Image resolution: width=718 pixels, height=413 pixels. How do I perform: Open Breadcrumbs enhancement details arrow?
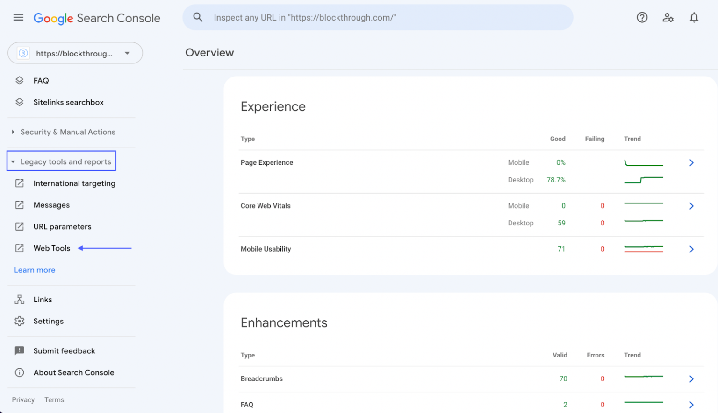pos(691,379)
